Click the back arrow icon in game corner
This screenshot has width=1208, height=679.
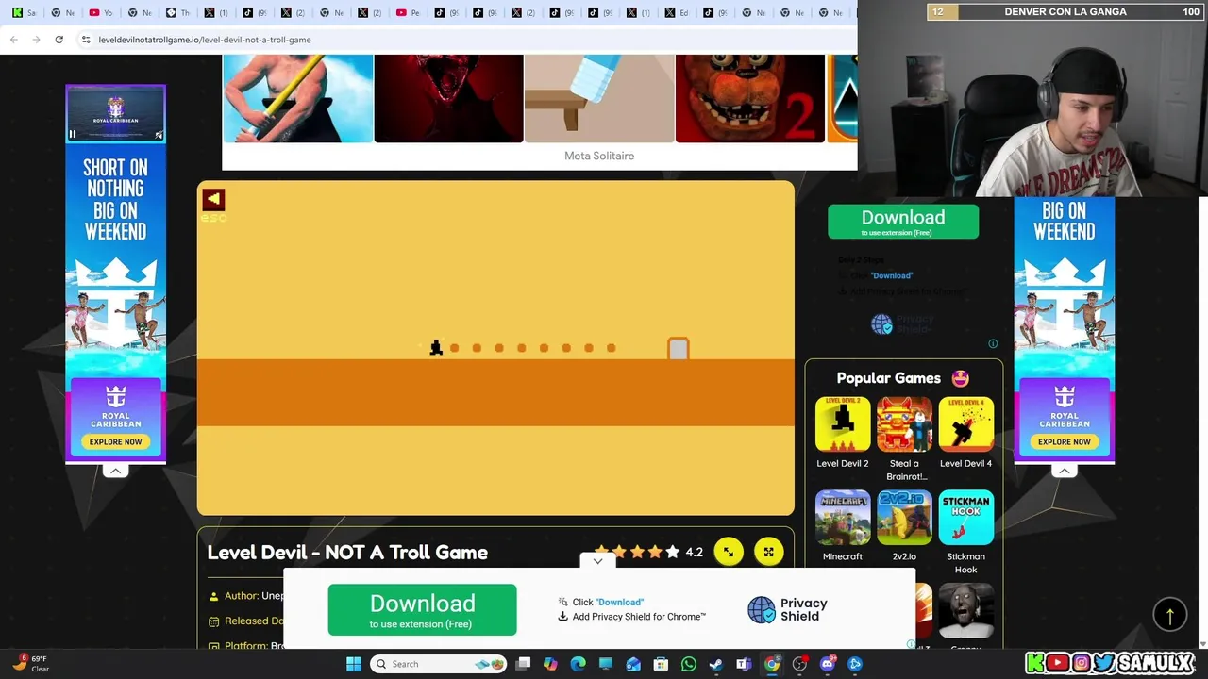(x=213, y=199)
